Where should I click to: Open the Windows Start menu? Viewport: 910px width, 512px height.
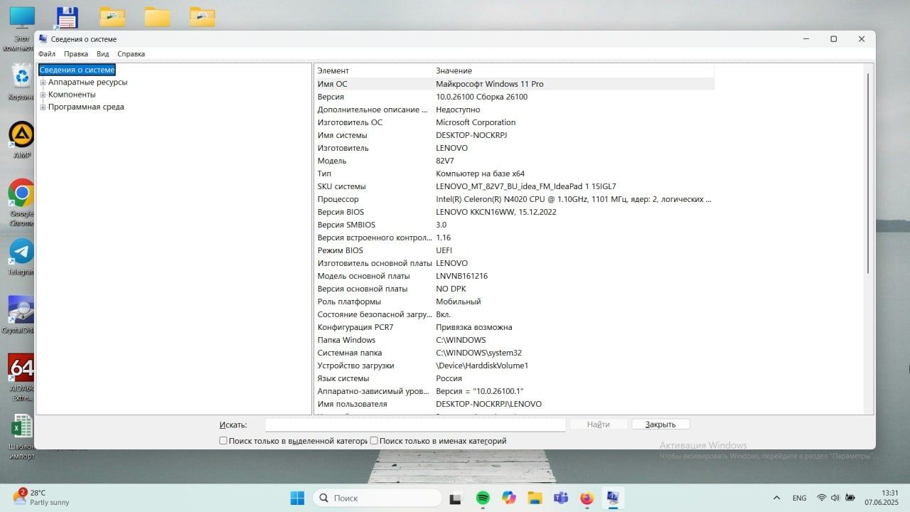[x=297, y=498]
